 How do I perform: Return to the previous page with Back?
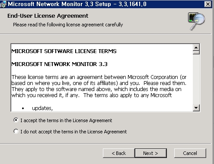pos(119,153)
